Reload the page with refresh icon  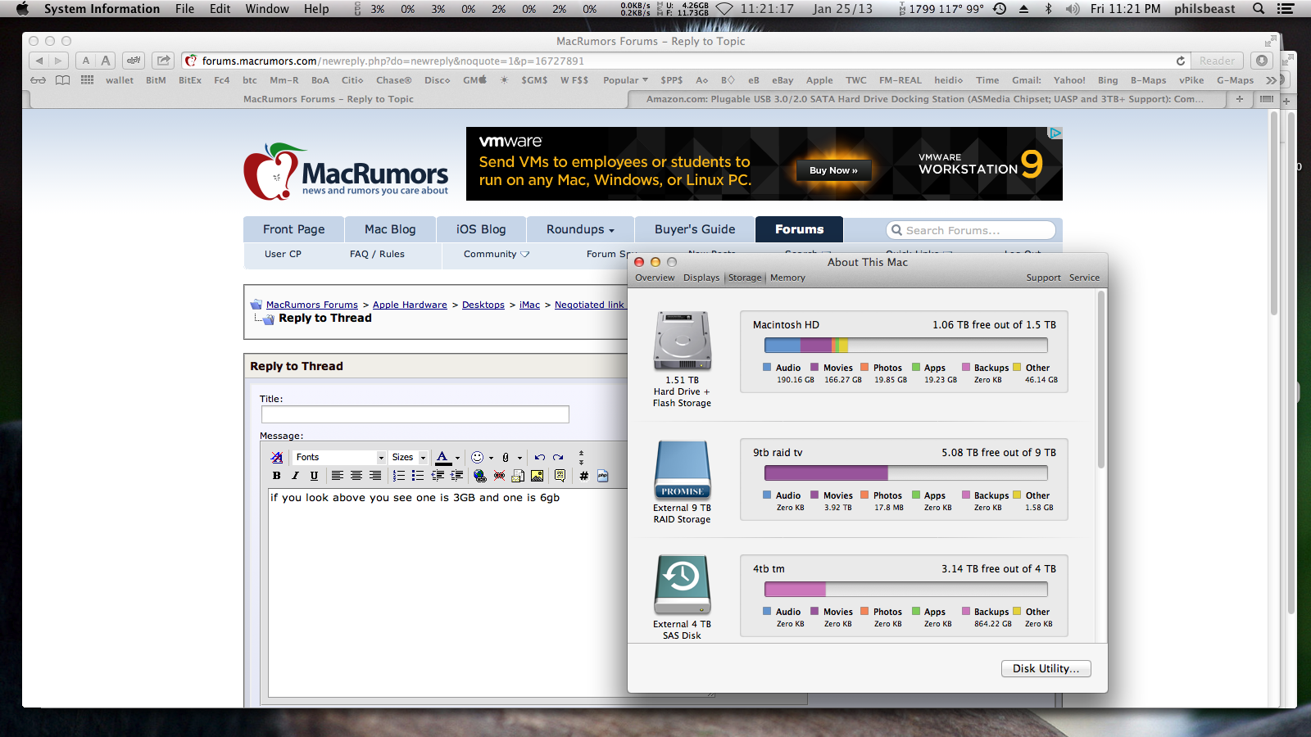pos(1181,61)
